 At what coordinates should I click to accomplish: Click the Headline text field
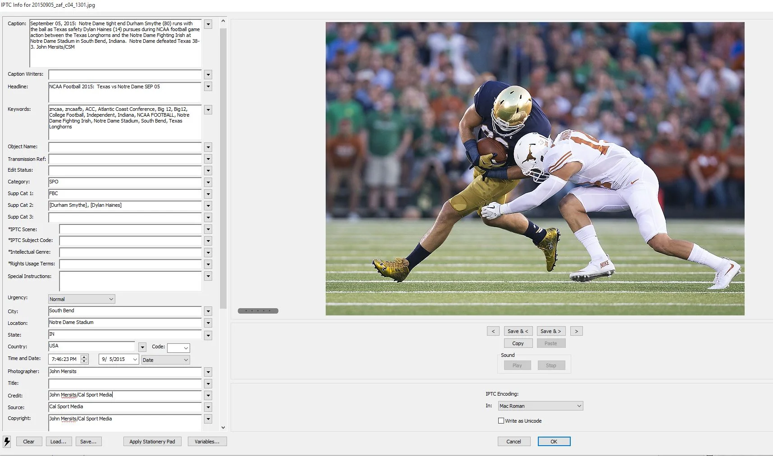[x=125, y=92]
